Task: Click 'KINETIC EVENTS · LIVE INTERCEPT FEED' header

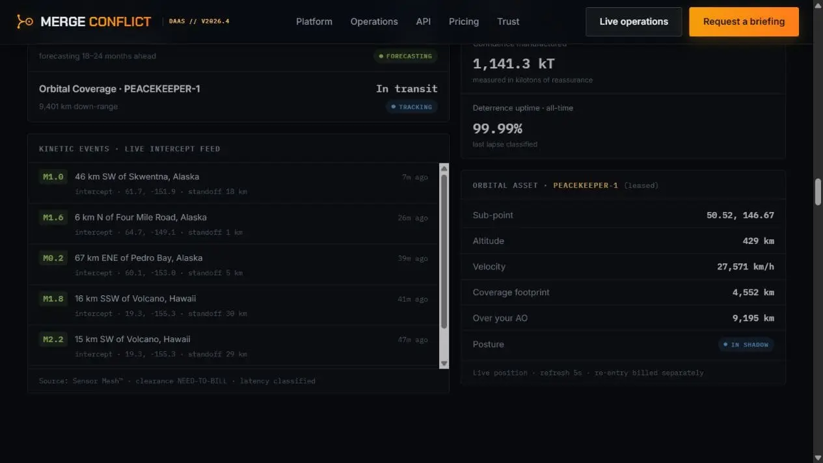Action: click(129, 149)
